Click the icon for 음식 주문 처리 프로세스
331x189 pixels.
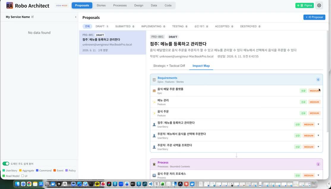(x=154, y=175)
